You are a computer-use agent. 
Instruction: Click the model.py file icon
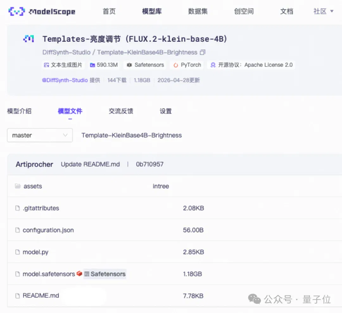[17, 252]
